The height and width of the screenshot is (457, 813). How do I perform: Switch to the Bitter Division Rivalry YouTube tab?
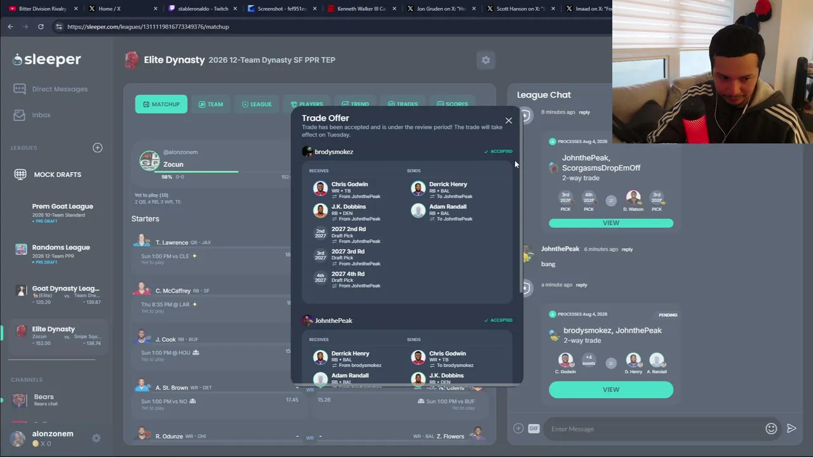point(41,9)
